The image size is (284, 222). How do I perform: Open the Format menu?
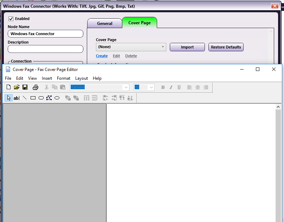63,78
